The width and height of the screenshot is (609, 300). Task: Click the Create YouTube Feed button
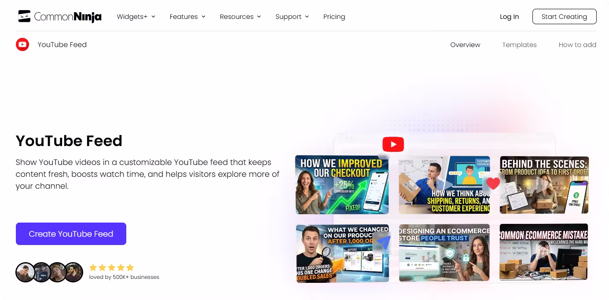click(x=71, y=234)
